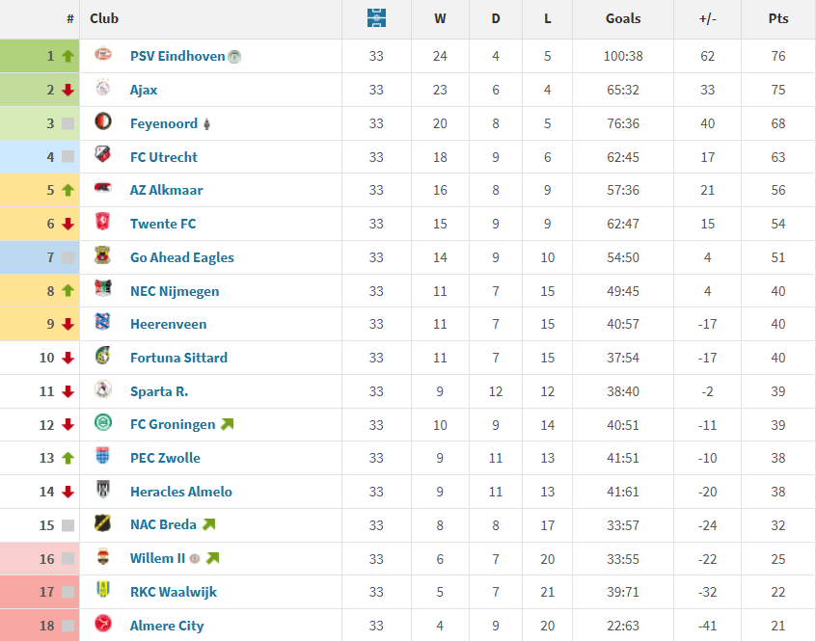The height and width of the screenshot is (641, 816).
Task: Sort table by Pts column header
Action: point(778,18)
